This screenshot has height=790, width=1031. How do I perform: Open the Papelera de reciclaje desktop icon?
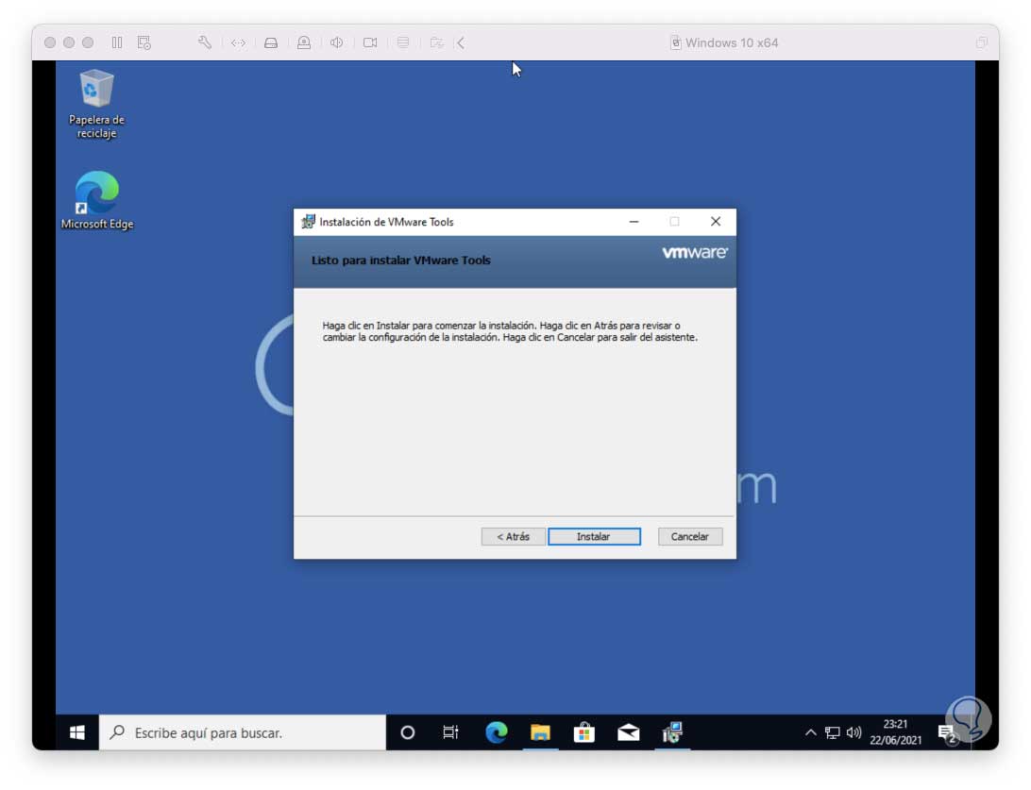click(x=96, y=104)
